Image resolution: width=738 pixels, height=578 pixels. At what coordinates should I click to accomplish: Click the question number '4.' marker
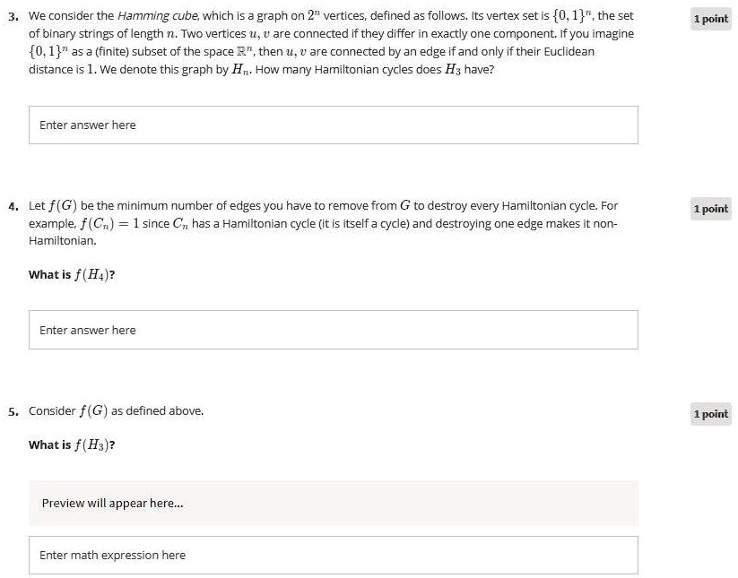coord(12,205)
